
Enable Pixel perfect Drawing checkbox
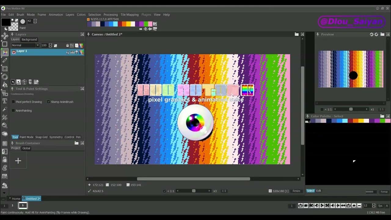click(x=13, y=102)
